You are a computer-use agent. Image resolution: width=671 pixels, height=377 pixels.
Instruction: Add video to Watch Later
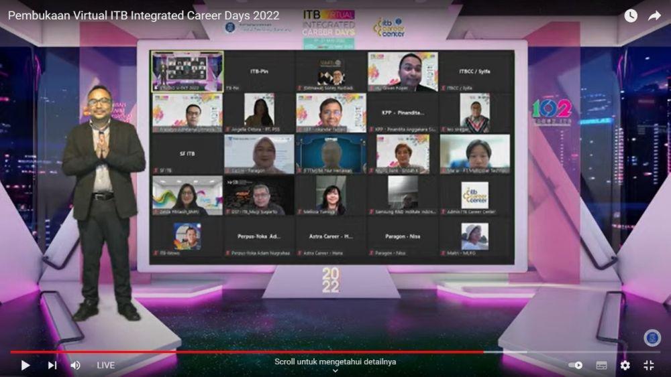pyautogui.click(x=631, y=16)
